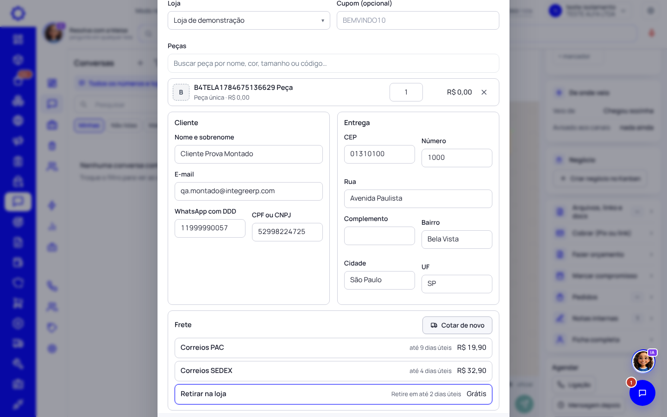Viewport: 667px width, 417px height.
Task: Choose Retirar na loja shipping option
Action: 333,394
